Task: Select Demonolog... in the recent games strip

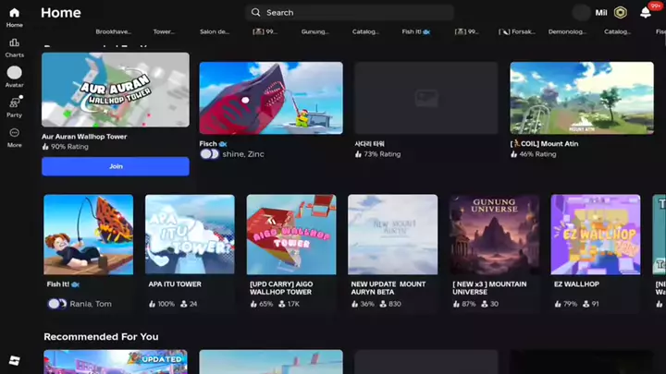Action: [x=567, y=31]
